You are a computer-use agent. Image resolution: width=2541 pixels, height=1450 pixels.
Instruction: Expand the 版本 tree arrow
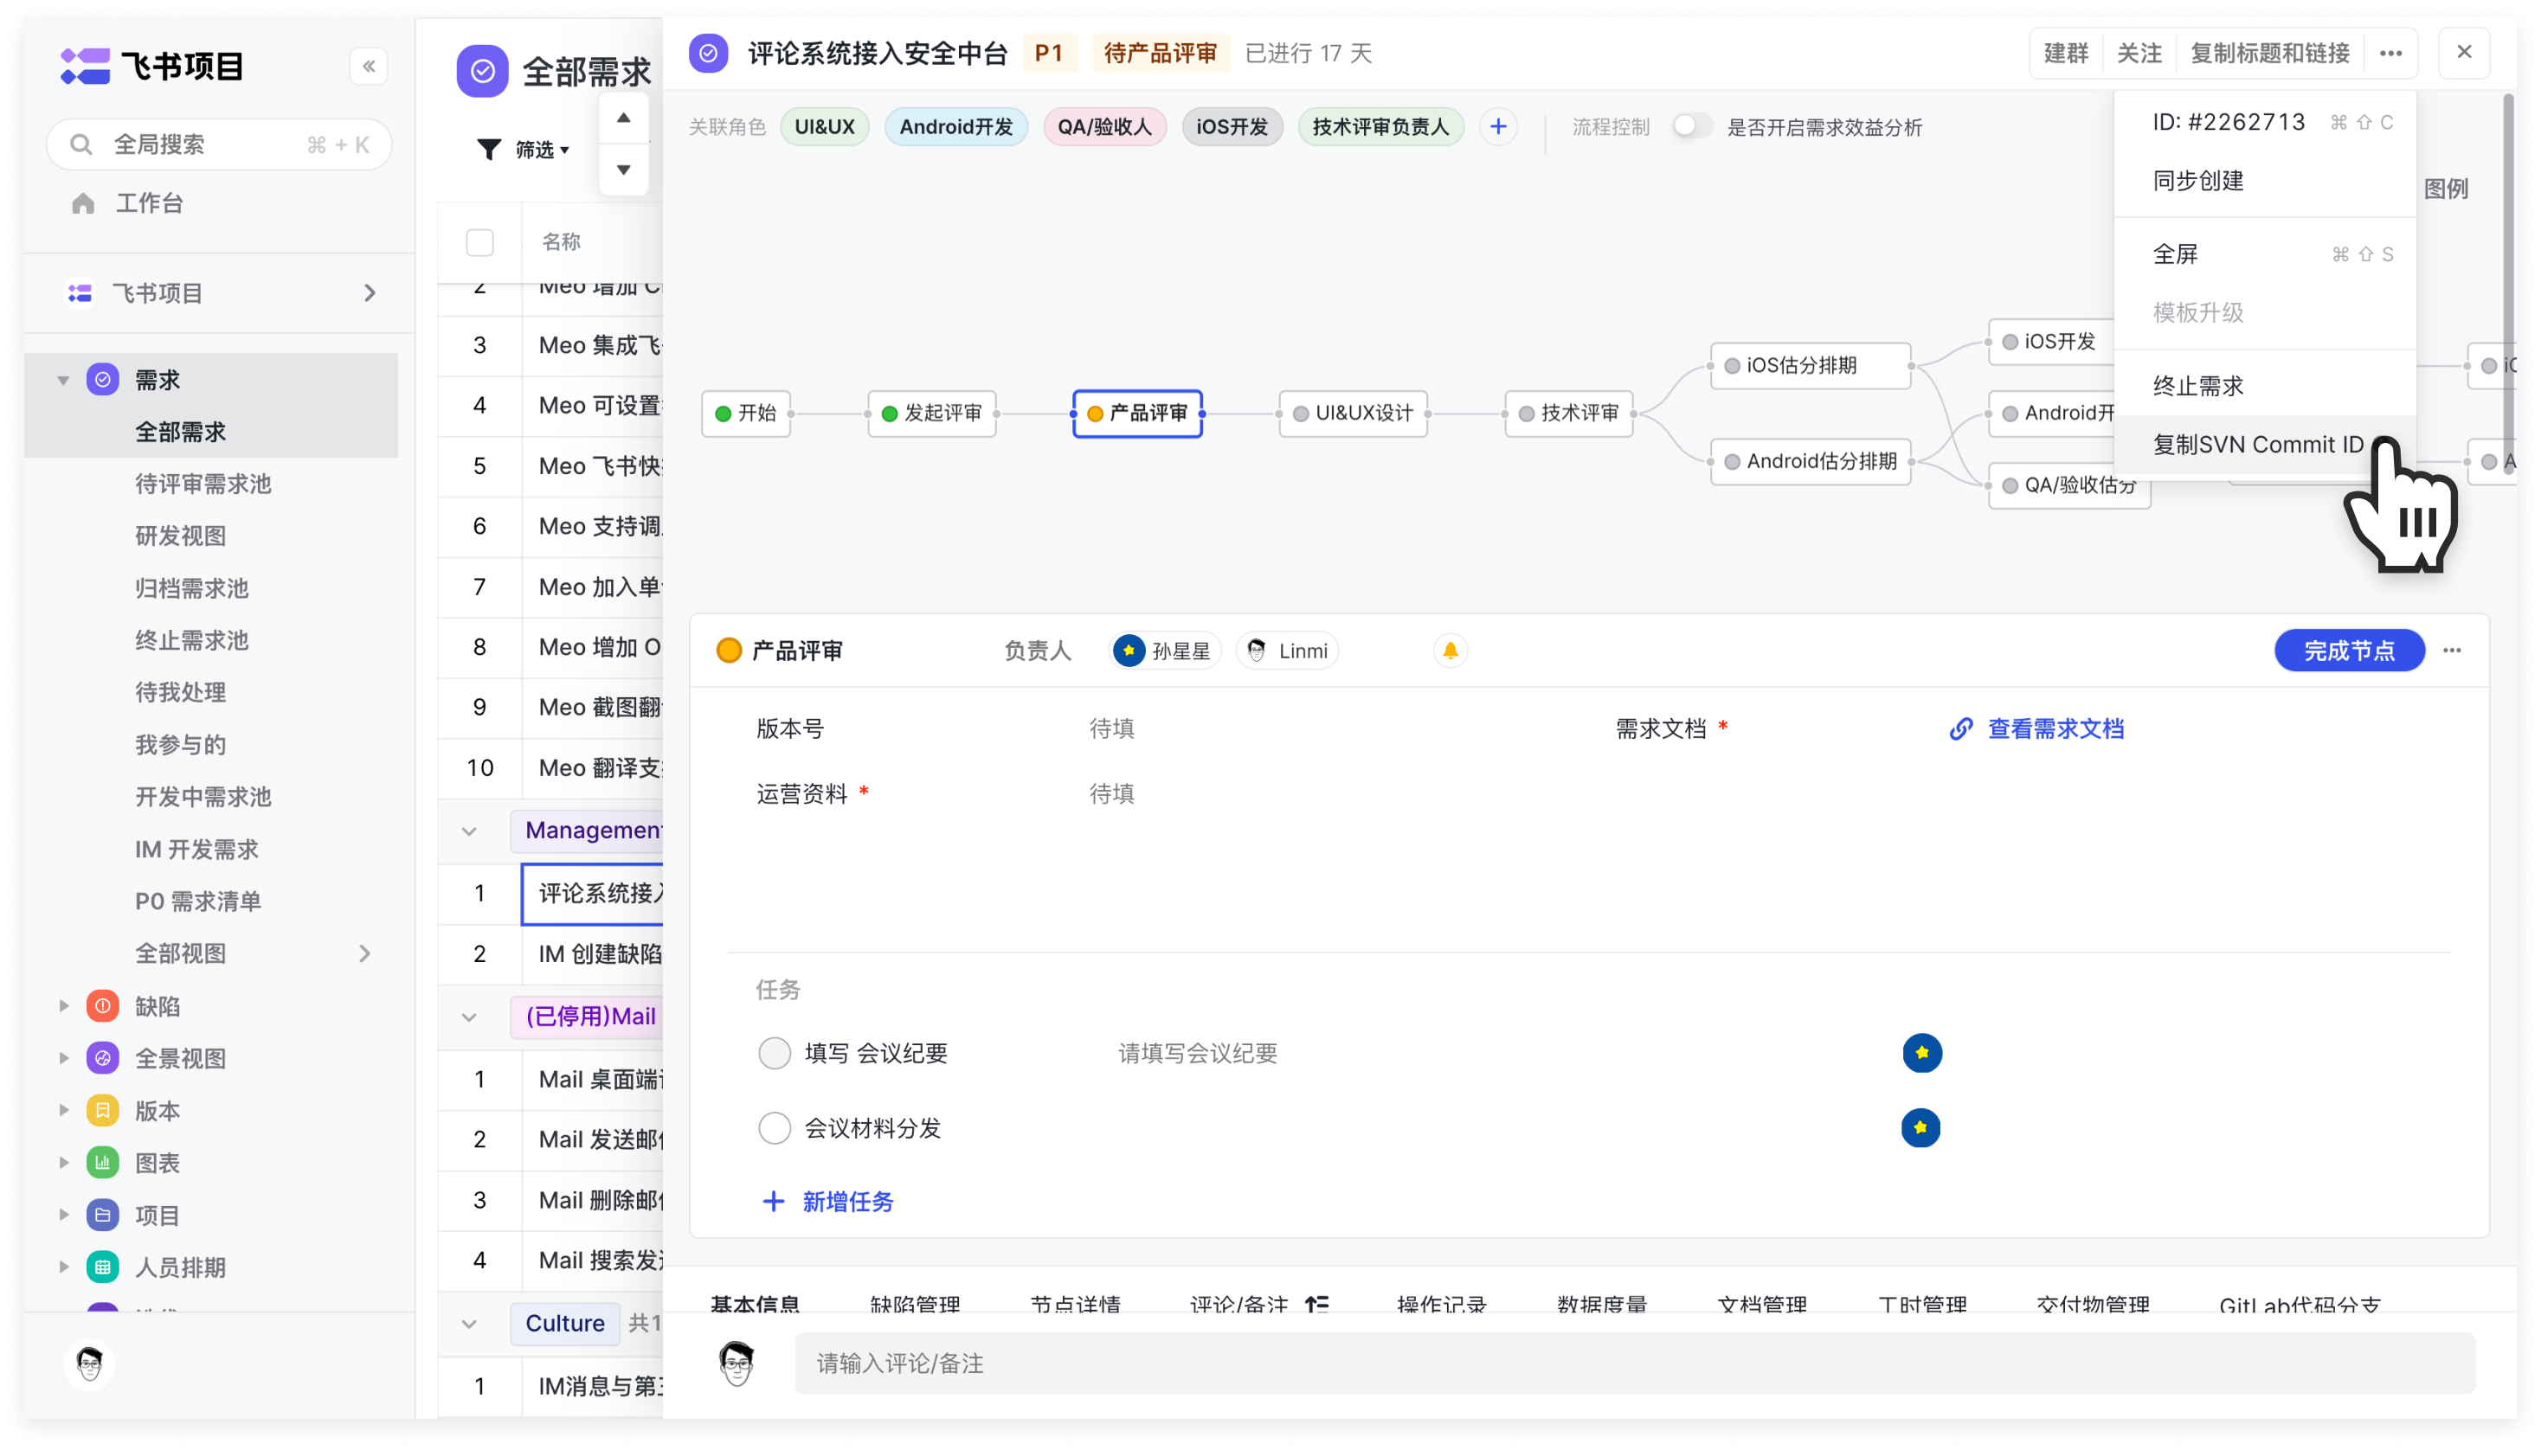pyautogui.click(x=64, y=1110)
